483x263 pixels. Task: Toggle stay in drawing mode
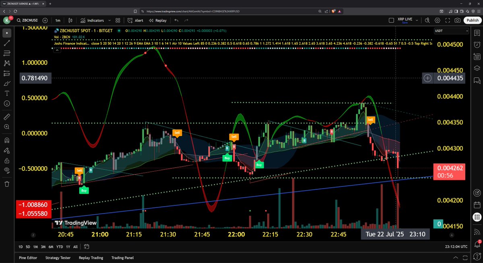click(x=7, y=151)
